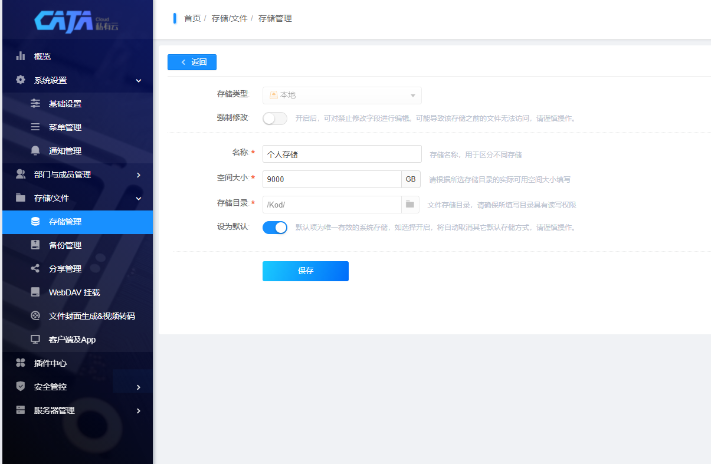Viewport: 711px width, 464px height.
Task: Click the 通知管理 bell icon
Action: click(35, 151)
